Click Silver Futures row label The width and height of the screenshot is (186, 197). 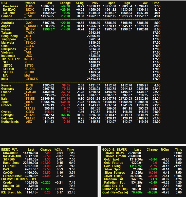(x=115, y=173)
